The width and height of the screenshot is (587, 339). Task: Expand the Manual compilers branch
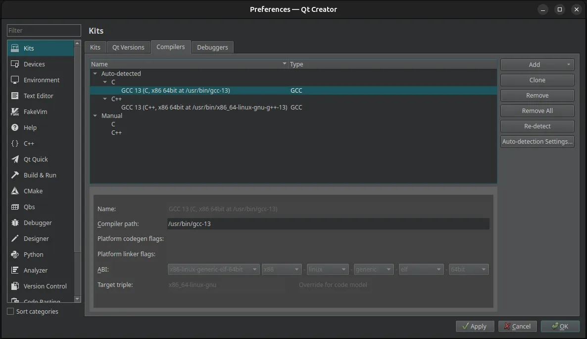[95, 115]
